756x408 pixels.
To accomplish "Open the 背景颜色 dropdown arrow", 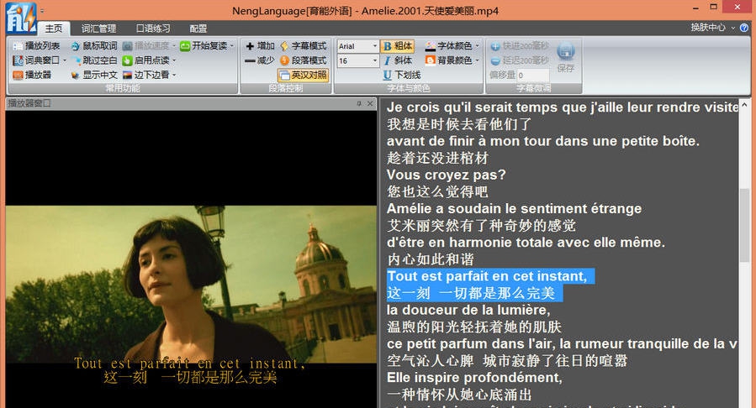I will [478, 60].
